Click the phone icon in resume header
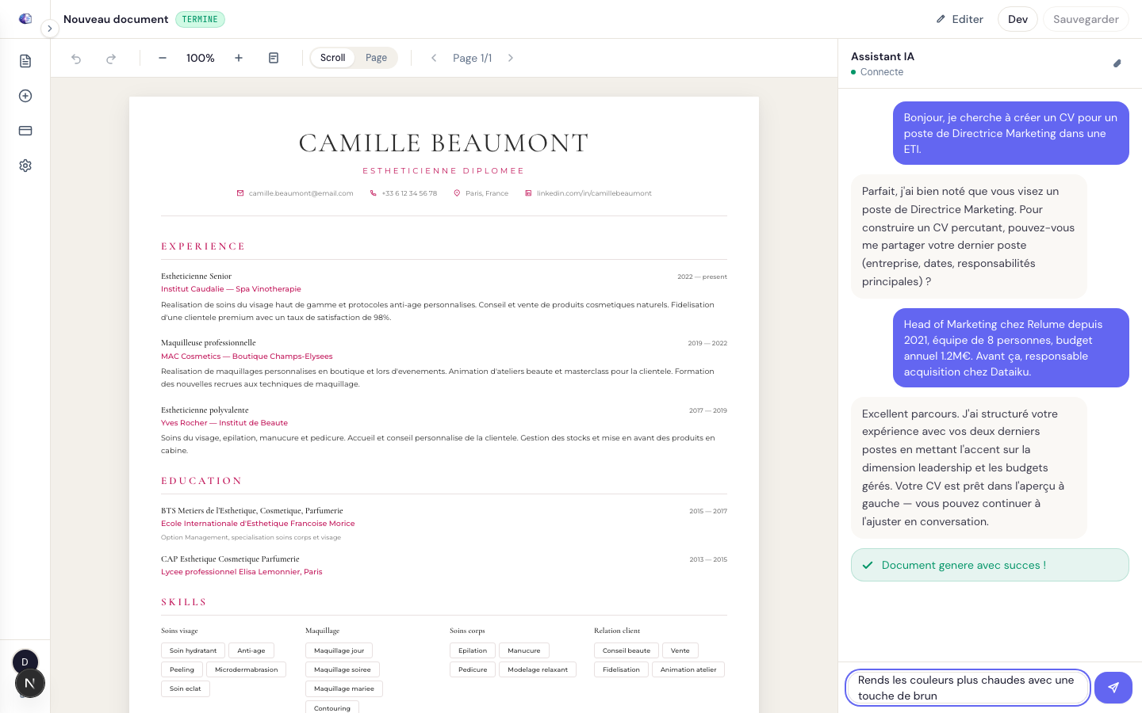 pos(373,193)
